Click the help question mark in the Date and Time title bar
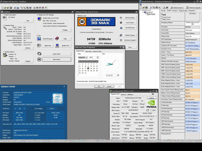 pos(120,47)
